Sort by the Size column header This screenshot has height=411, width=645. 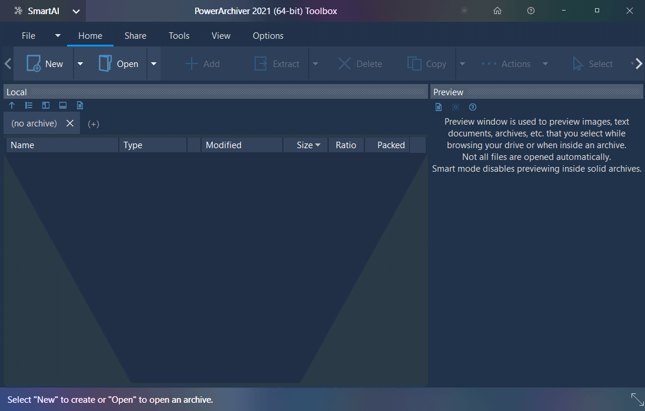[306, 145]
